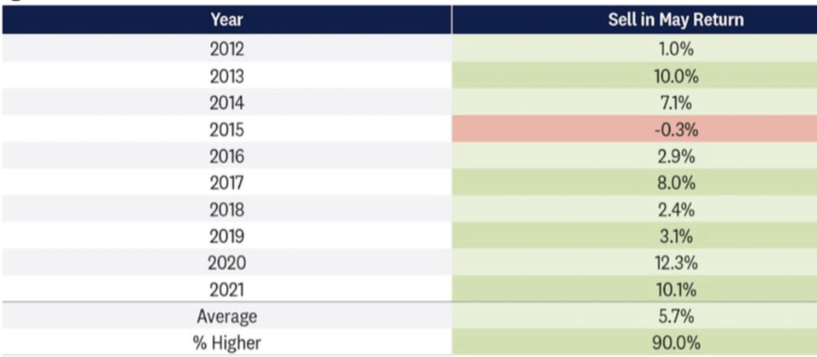Screen dimensions: 817x357
Task: Click the 7.1% return value
Action: coord(676,103)
